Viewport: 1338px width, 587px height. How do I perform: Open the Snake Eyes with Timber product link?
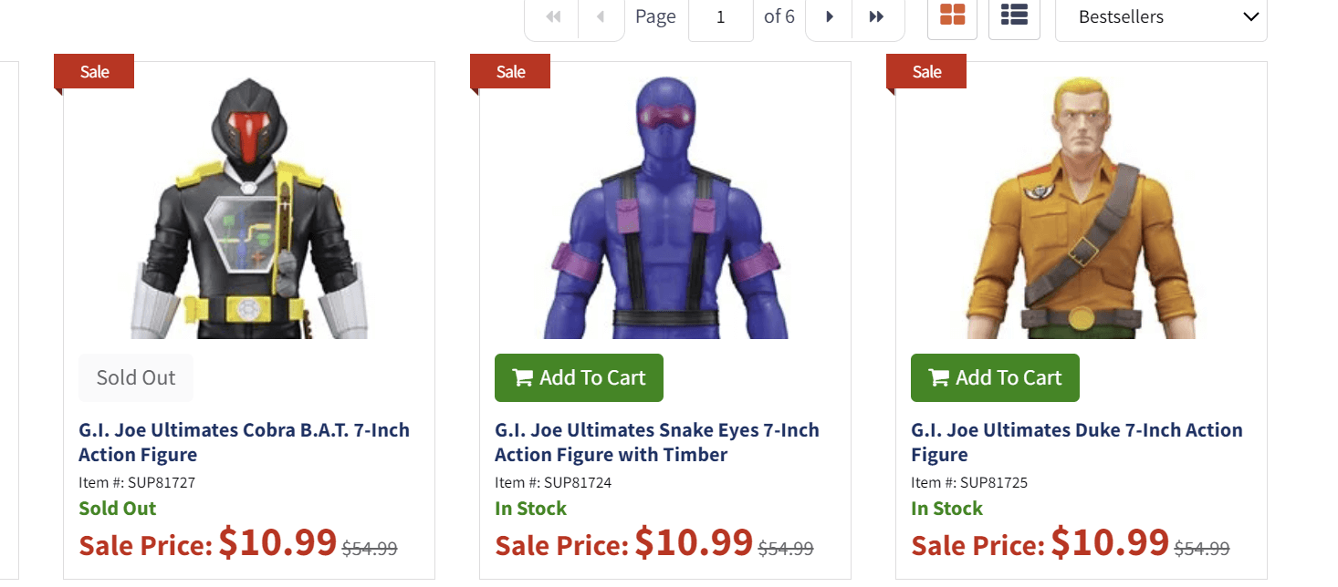(x=656, y=442)
